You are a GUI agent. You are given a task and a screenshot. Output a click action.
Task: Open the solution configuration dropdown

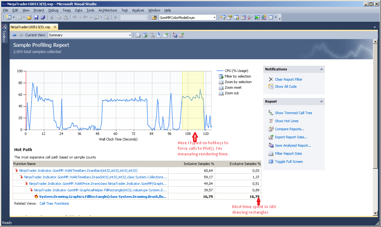click(134, 18)
